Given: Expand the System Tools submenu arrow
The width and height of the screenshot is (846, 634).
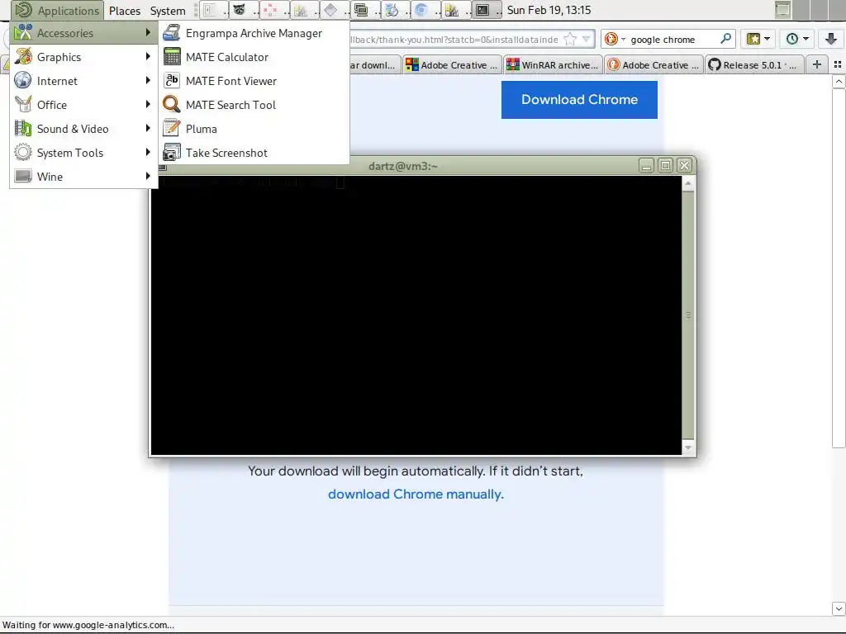Looking at the screenshot, I should (148, 152).
